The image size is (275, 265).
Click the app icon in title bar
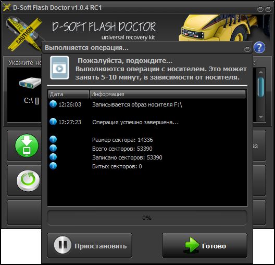coord(7,7)
